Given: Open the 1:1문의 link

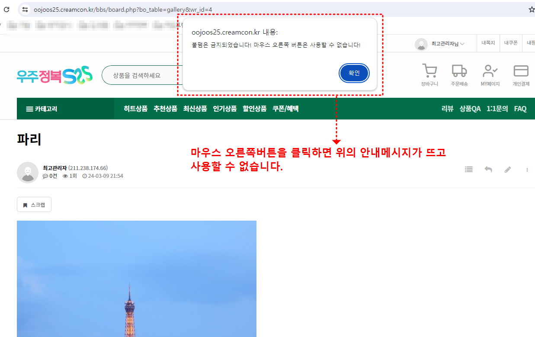Looking at the screenshot, I should point(497,109).
